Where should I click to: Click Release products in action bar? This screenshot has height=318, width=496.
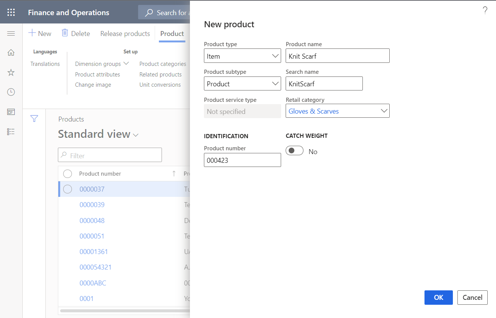click(125, 34)
